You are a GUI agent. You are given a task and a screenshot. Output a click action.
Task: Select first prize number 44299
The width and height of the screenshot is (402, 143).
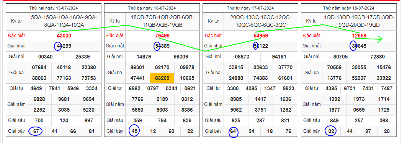[64, 46]
